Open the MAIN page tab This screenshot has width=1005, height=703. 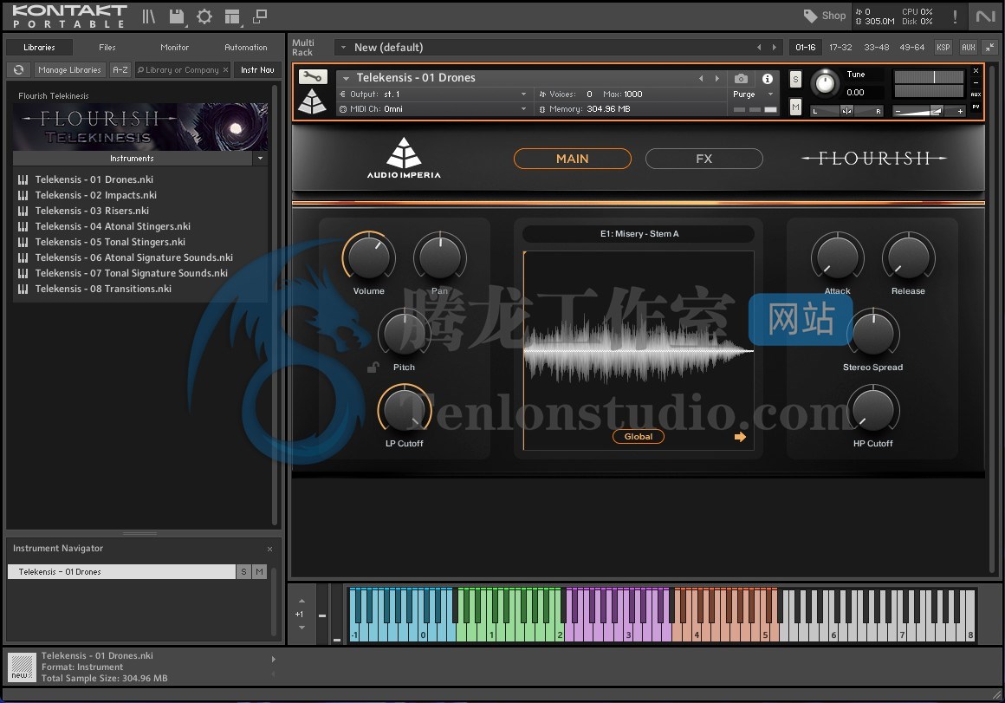573,159
